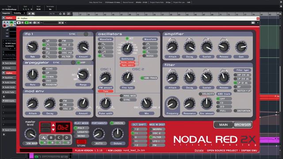
Task: Select MONO play mode
Action: 81,136
